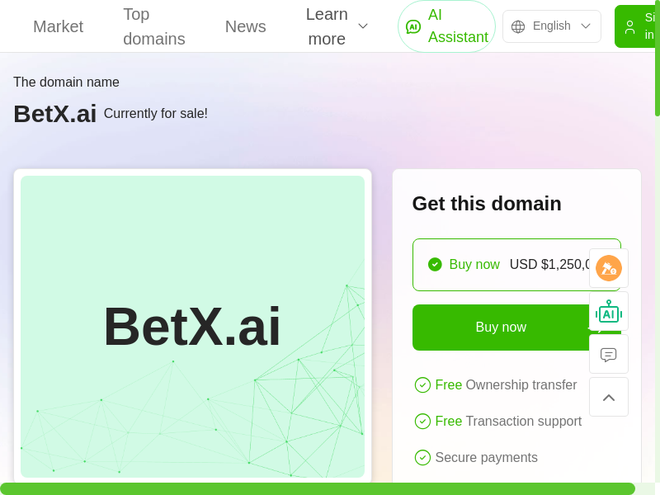
Task: Go to the Market page
Action: click(x=58, y=26)
